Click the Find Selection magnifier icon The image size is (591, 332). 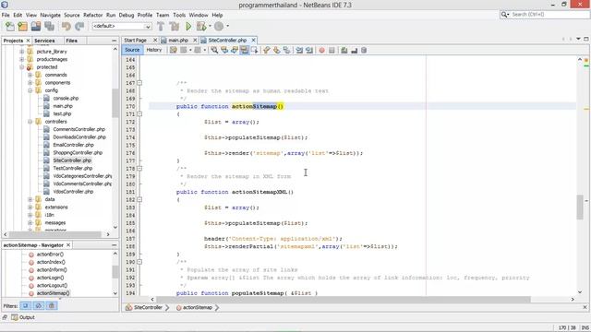pyautogui.click(x=214, y=50)
